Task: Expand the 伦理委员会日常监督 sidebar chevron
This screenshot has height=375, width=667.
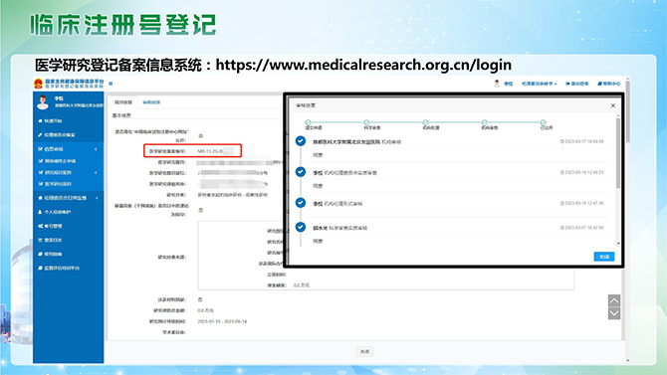Action: pos(97,198)
